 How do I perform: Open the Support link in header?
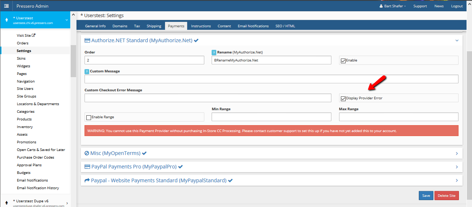tap(420, 6)
